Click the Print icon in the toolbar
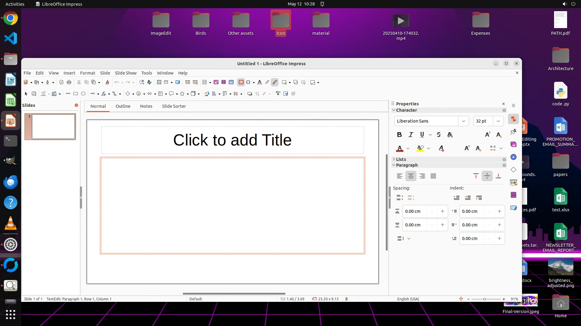This screenshot has width=581, height=326. [69, 82]
